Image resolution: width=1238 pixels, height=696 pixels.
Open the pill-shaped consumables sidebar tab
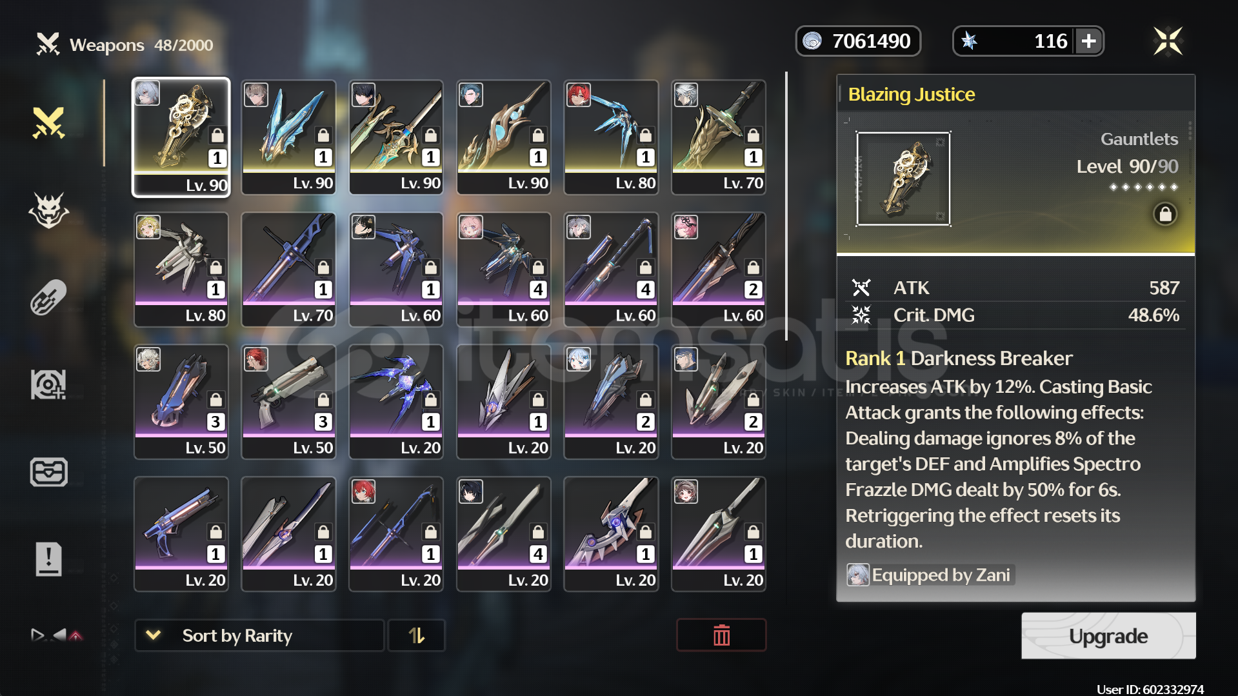[49, 297]
